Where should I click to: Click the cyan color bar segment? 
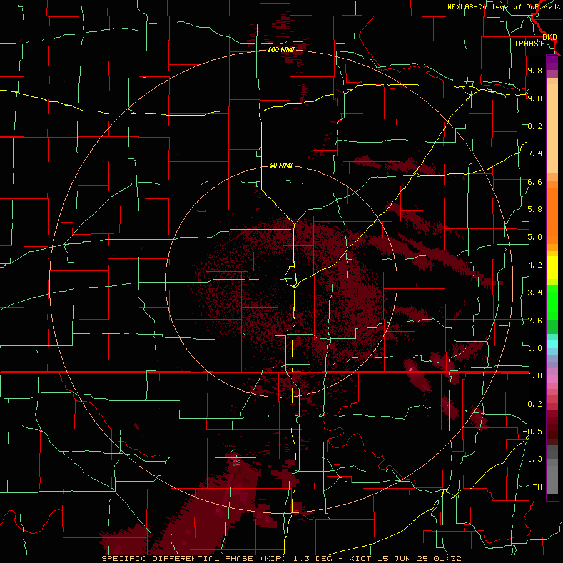click(552, 344)
